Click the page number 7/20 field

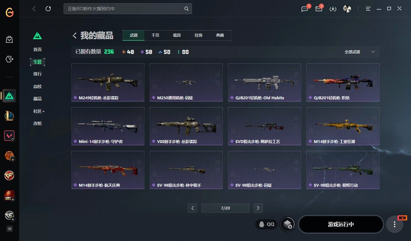click(225, 208)
